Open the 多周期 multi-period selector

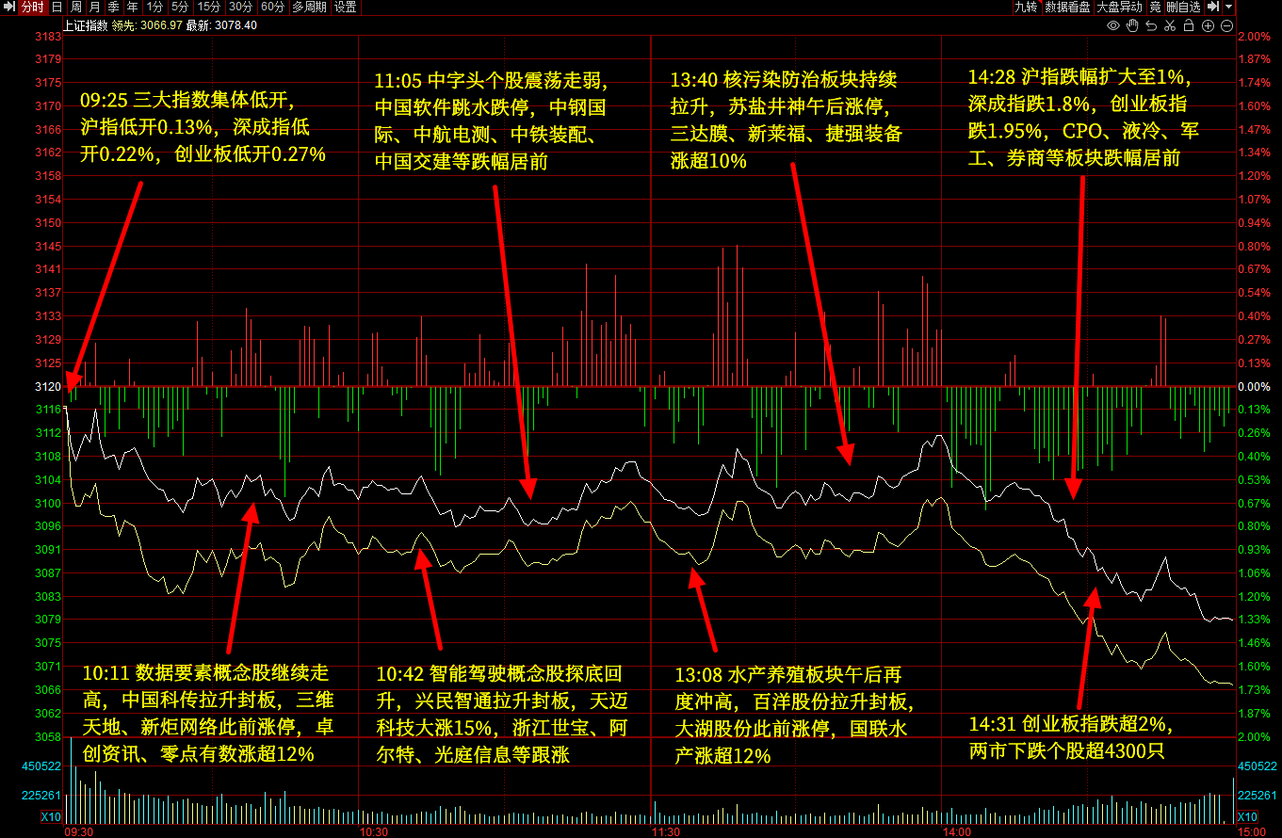point(309,8)
